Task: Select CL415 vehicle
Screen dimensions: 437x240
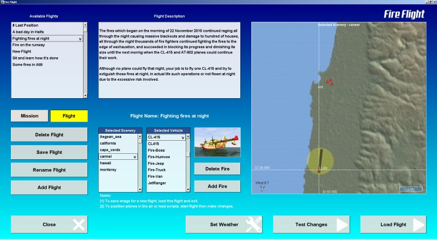Action: 166,143
